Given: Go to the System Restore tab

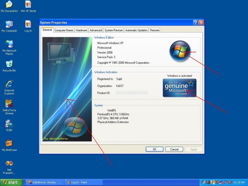Looking at the screenshot, I should 114,30.
